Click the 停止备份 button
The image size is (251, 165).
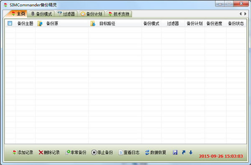102,152
